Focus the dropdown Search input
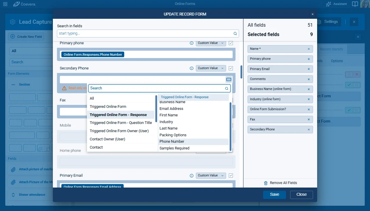This screenshot has width=370, height=211. 159,88
